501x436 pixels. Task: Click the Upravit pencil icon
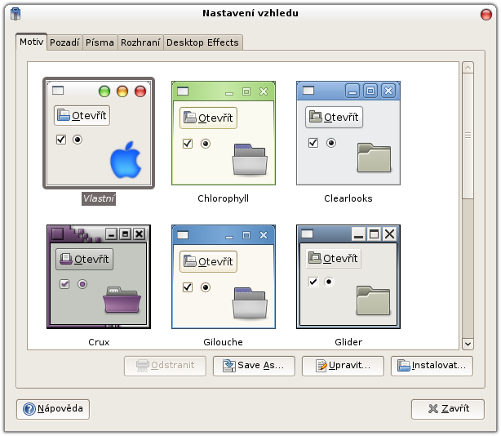click(x=321, y=366)
